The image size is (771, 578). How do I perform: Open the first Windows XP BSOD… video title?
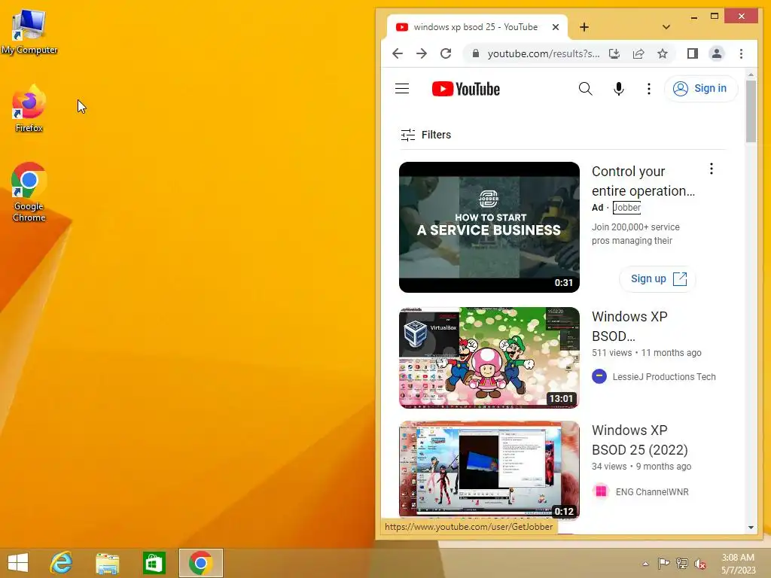click(629, 327)
